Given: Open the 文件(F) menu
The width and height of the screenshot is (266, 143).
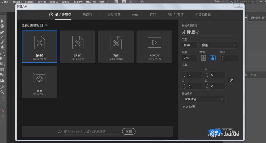Looking at the screenshot, I should [5, 2].
